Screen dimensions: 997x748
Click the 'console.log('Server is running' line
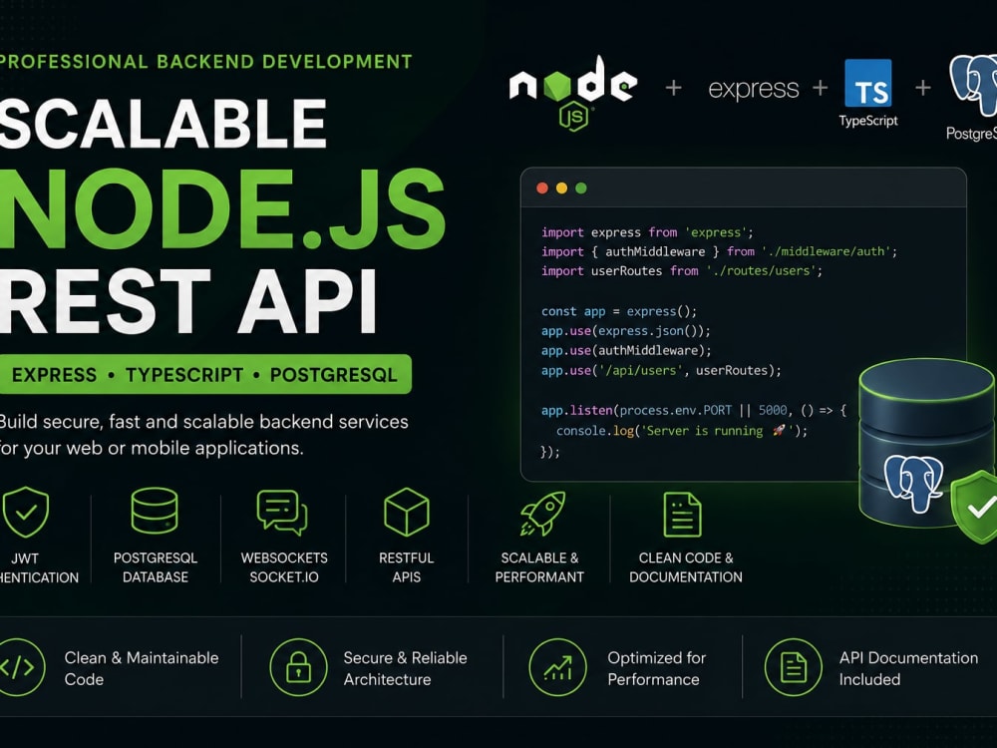pyautogui.click(x=682, y=431)
